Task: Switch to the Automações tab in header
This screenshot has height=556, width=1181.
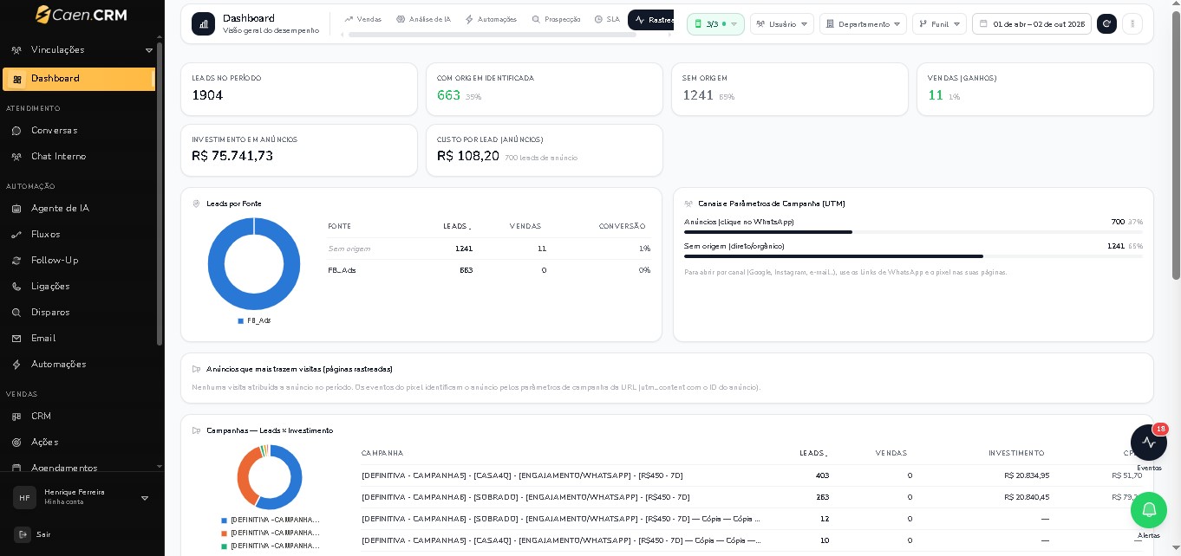Action: (x=491, y=19)
